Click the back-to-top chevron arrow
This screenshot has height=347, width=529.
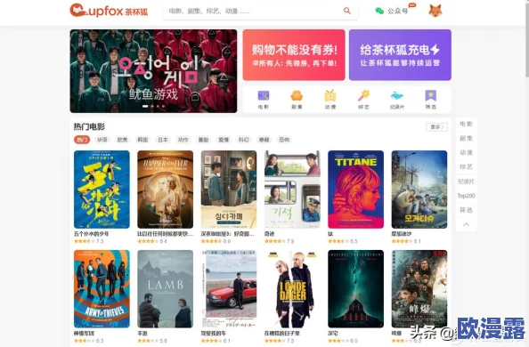[x=467, y=224]
